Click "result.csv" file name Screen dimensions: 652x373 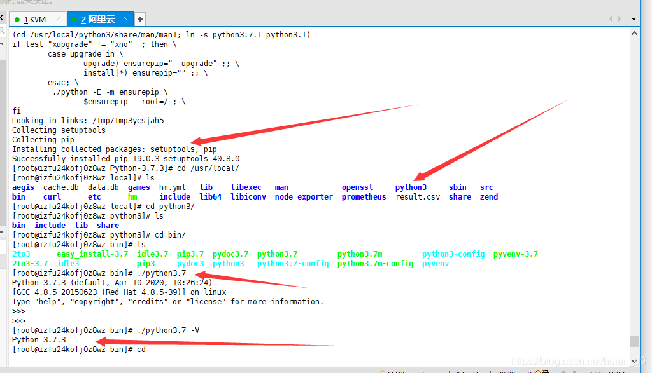pyautogui.click(x=418, y=197)
